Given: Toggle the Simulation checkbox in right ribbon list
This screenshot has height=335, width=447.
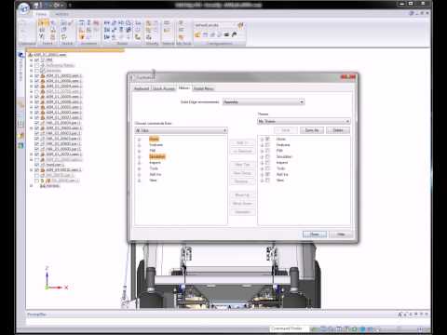Looking at the screenshot, I should point(268,156).
